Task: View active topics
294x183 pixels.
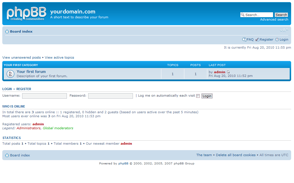Action: point(59,57)
